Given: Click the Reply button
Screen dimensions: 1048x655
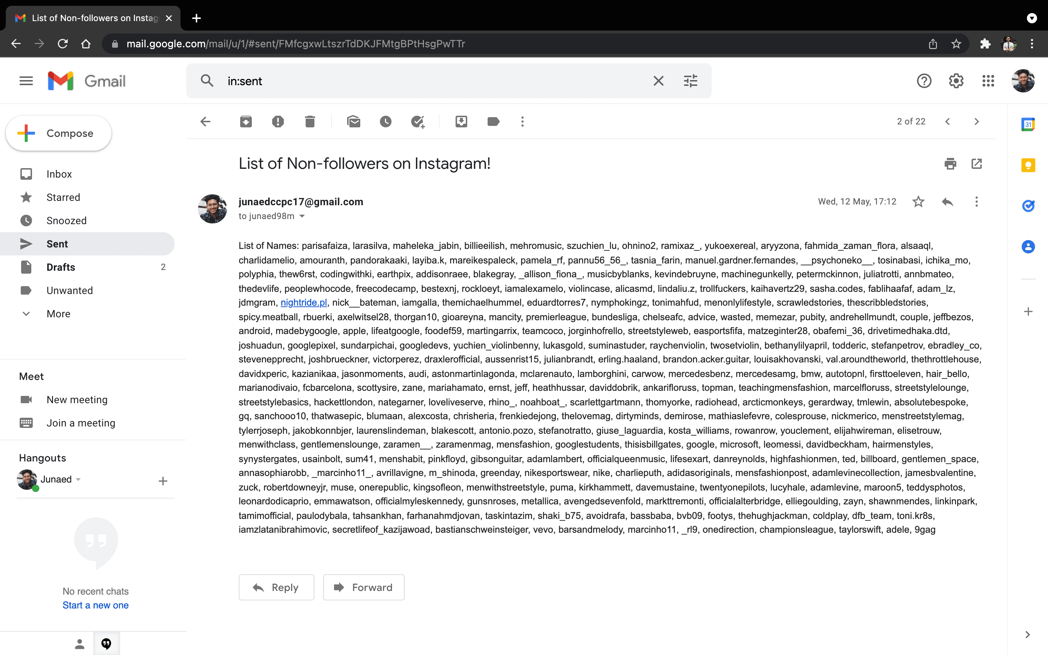Looking at the screenshot, I should click(276, 587).
